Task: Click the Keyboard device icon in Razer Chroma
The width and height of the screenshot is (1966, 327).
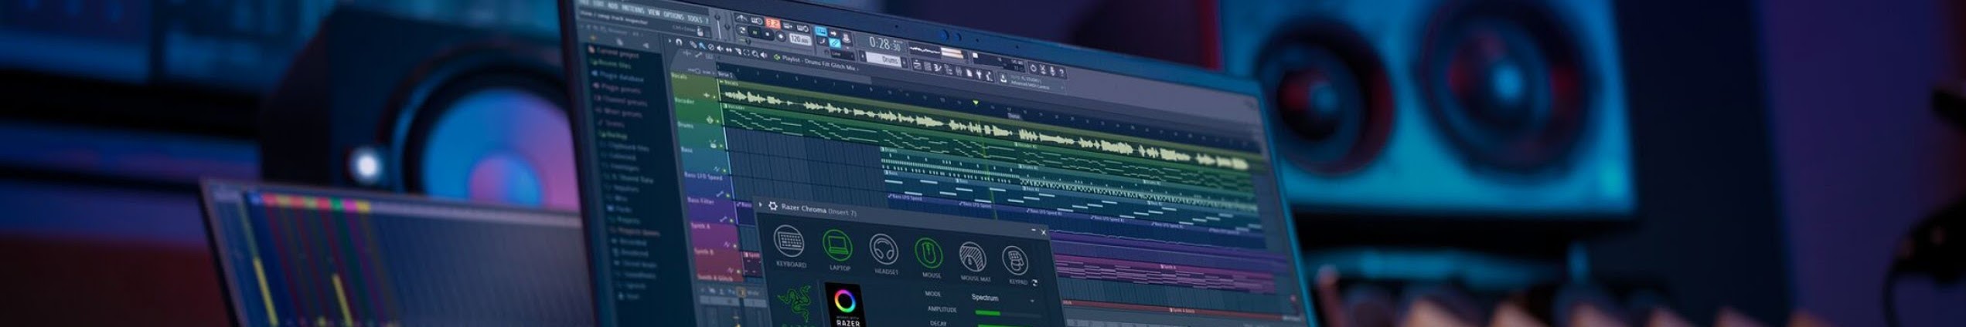Action: (789, 241)
